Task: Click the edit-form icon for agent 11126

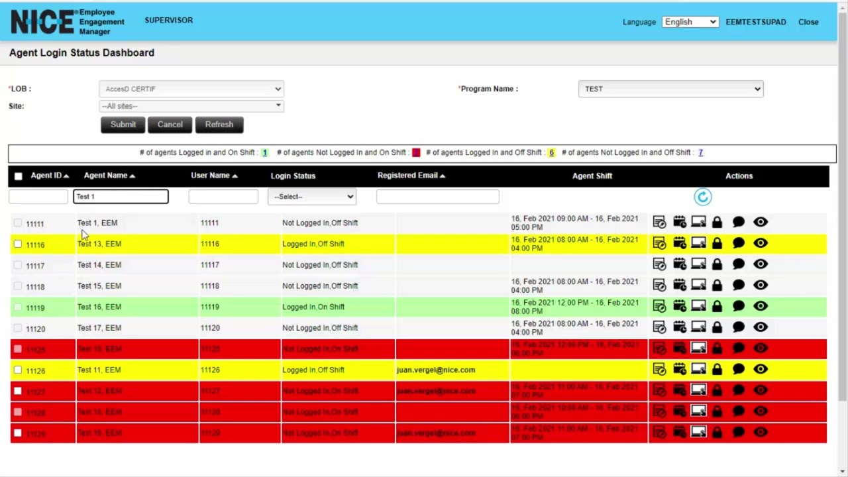Action: point(659,370)
